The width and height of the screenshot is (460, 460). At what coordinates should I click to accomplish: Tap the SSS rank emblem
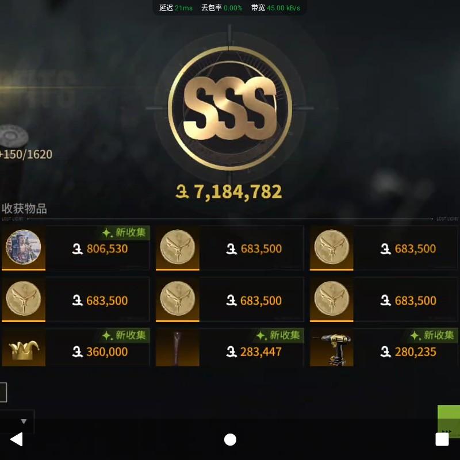229,108
